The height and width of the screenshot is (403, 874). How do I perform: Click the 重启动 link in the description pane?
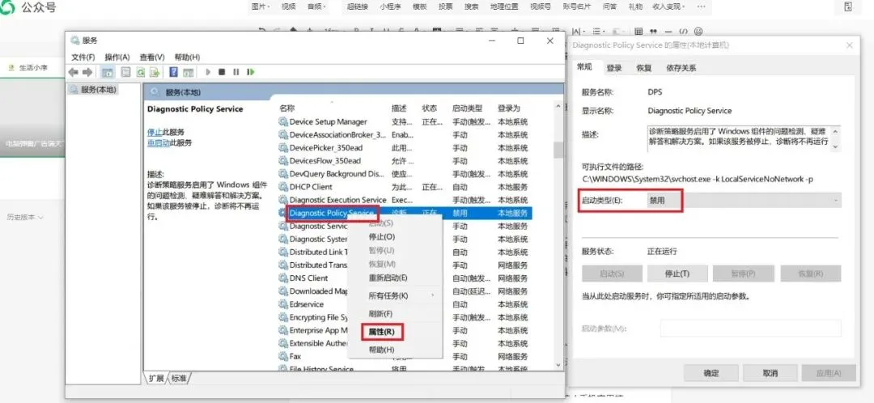159,142
